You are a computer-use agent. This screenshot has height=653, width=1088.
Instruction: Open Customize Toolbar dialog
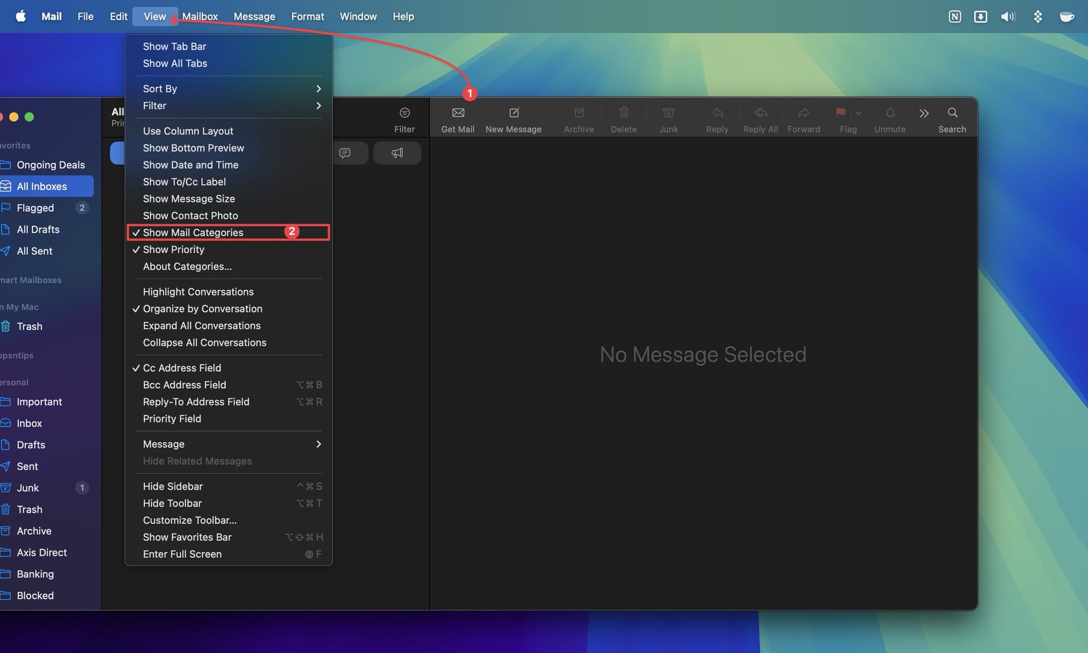[190, 520]
